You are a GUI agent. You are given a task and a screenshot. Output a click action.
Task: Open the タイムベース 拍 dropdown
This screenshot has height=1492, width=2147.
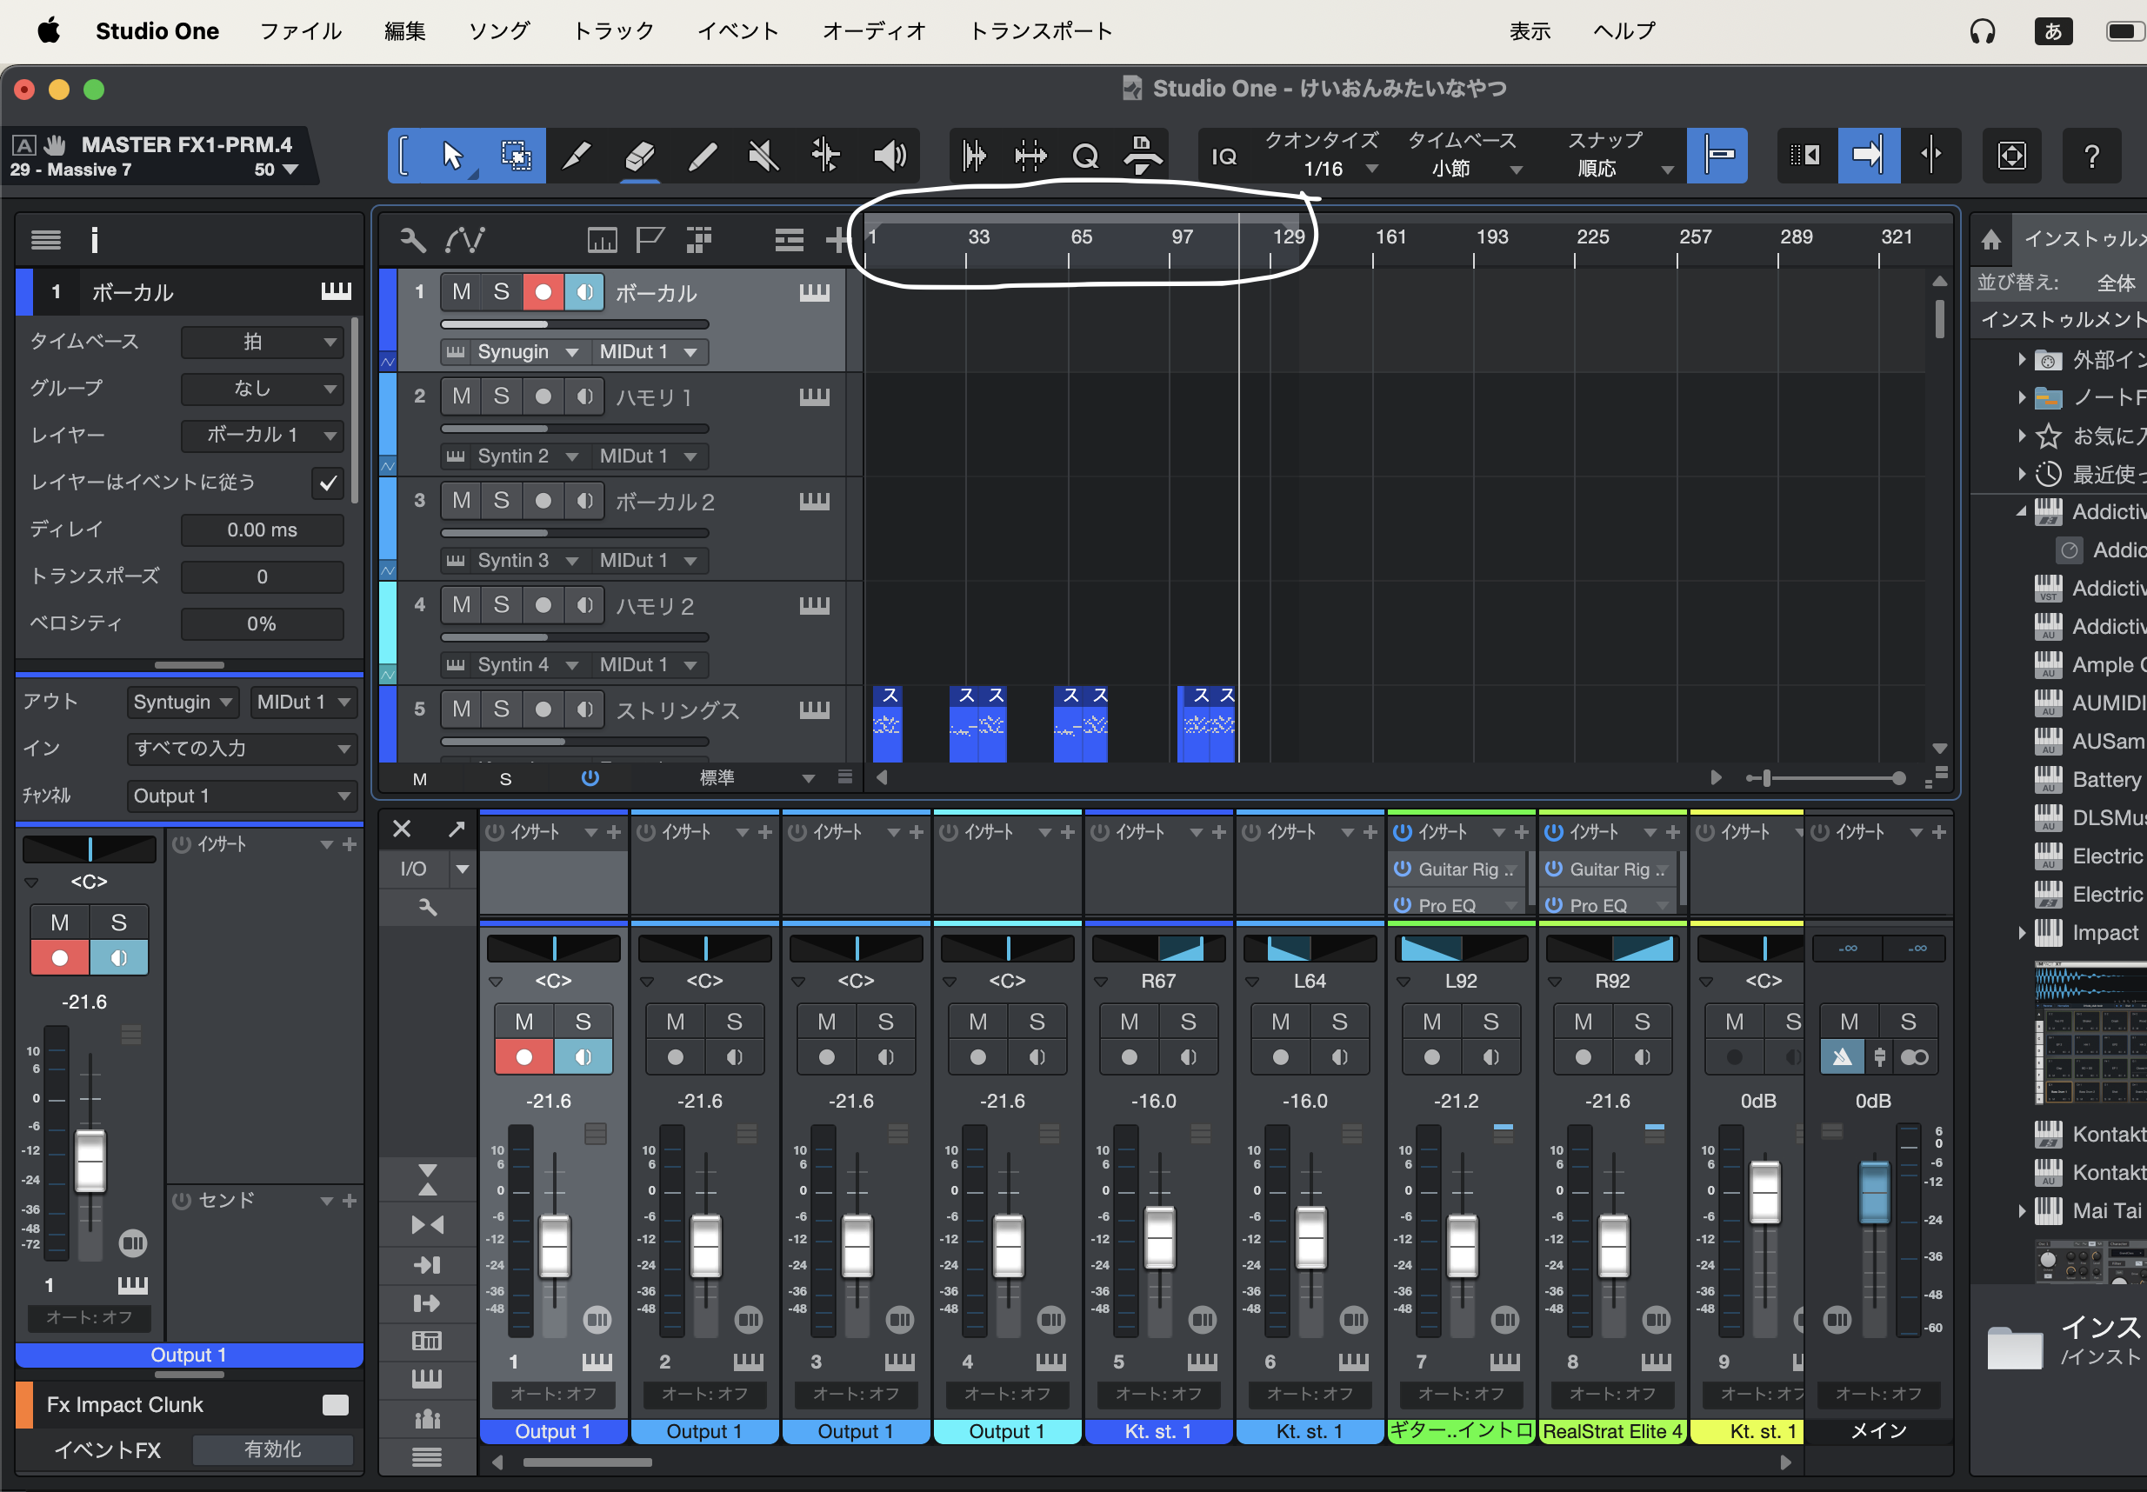(263, 341)
